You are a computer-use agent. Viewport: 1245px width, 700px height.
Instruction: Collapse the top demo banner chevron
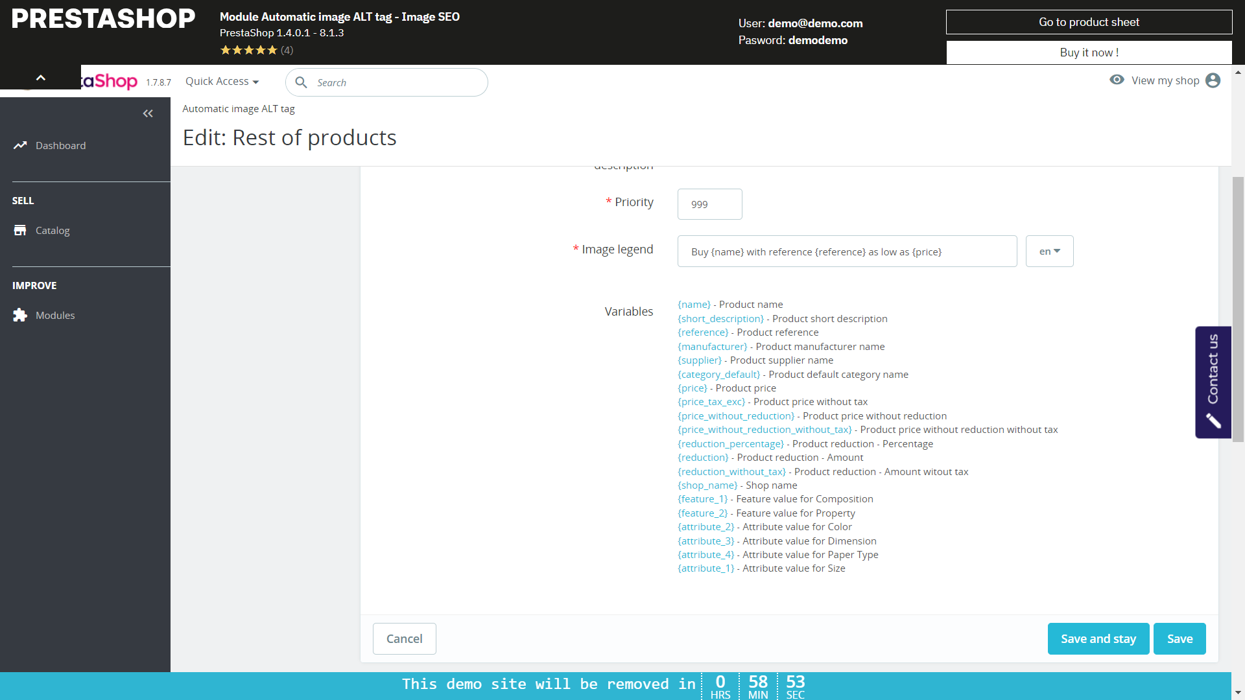[40, 78]
